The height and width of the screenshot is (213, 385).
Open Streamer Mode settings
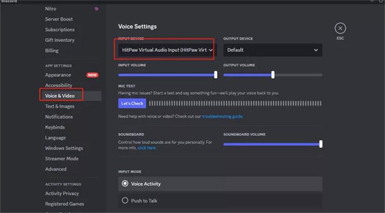(62, 159)
